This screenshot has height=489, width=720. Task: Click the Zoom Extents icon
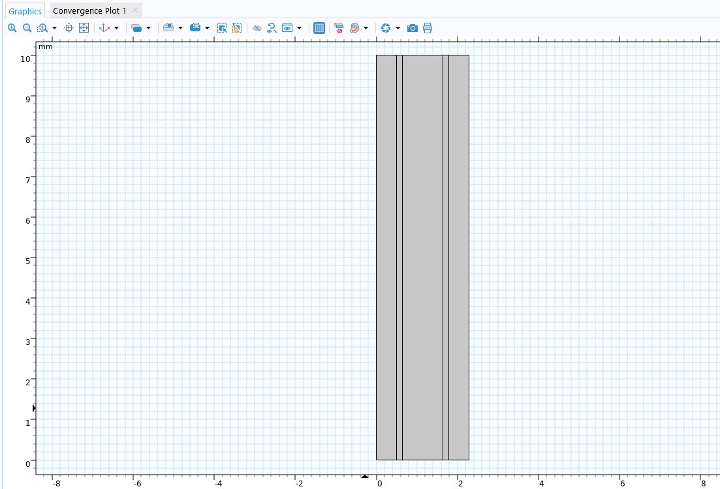(84, 28)
